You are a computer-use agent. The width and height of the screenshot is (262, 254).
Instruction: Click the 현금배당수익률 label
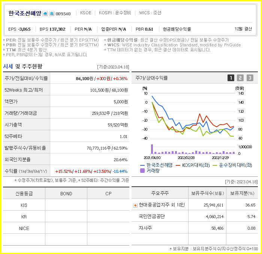click(x=177, y=29)
